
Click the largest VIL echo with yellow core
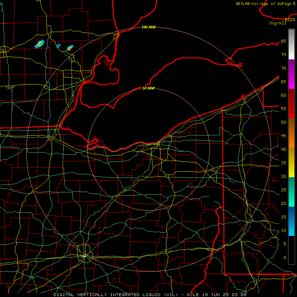tap(40, 44)
